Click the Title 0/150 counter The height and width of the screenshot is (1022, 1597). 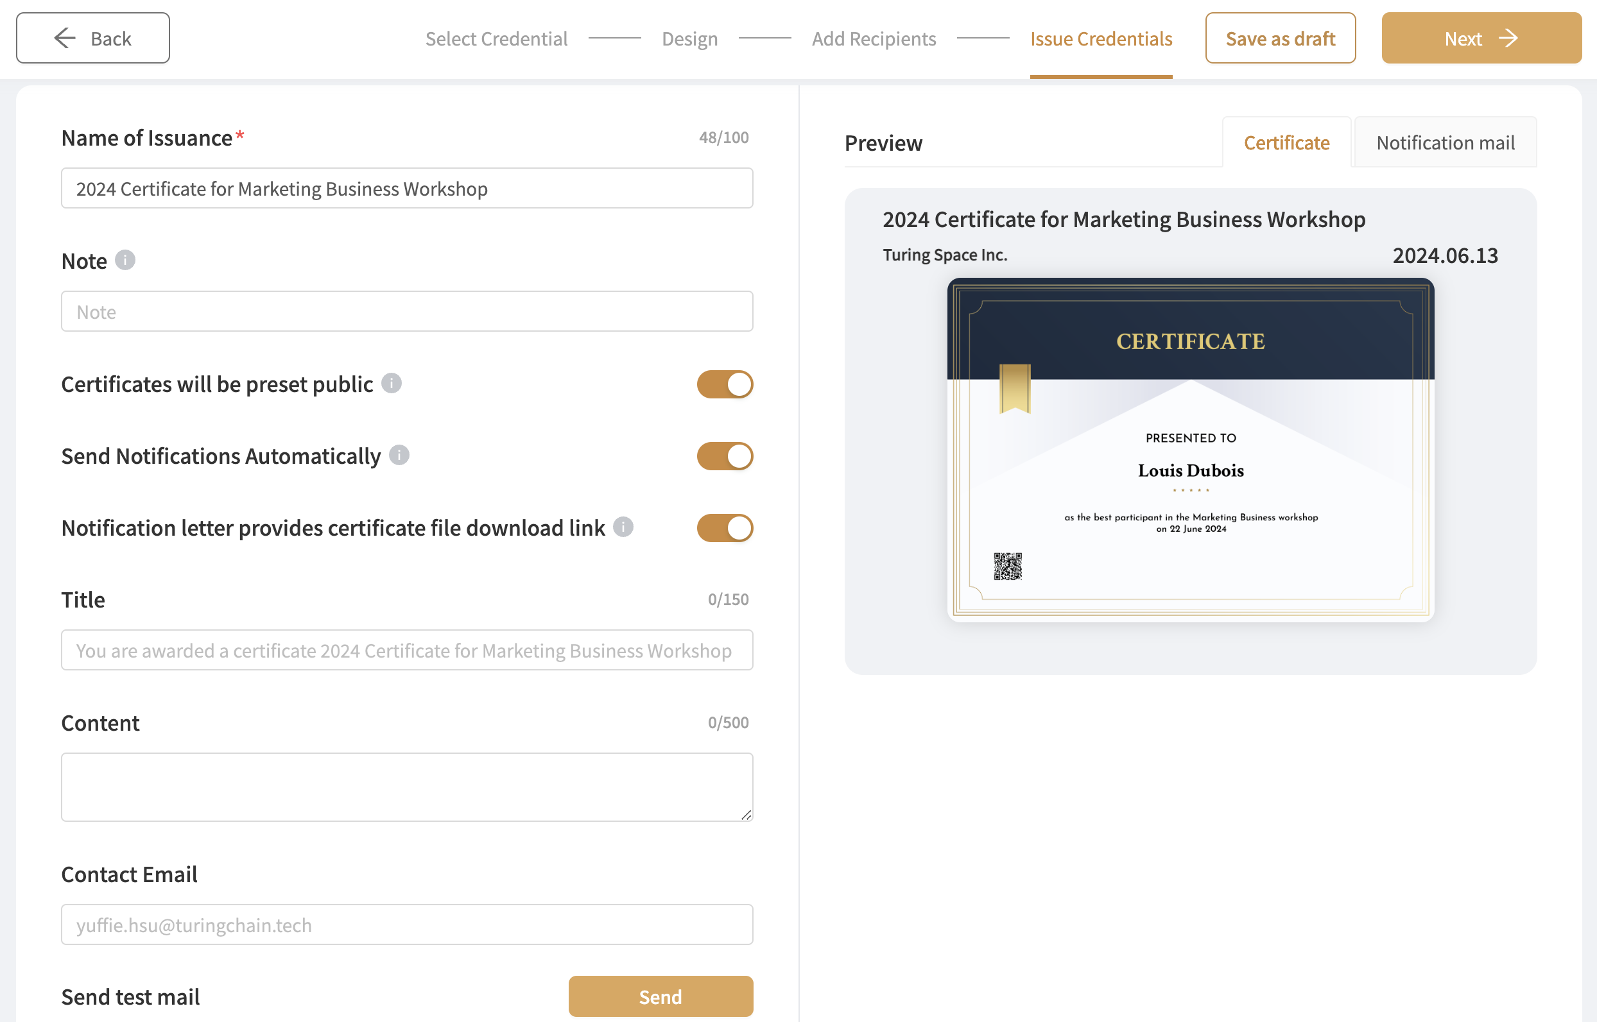pyautogui.click(x=727, y=599)
